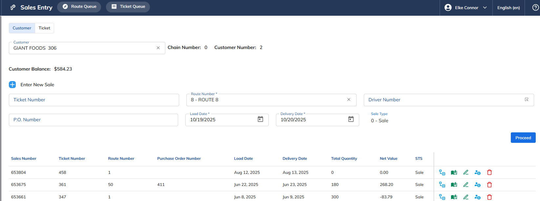The height and width of the screenshot is (201, 540).
Task: Open the hierarchy icon for sale 653675
Action: [x=442, y=185]
